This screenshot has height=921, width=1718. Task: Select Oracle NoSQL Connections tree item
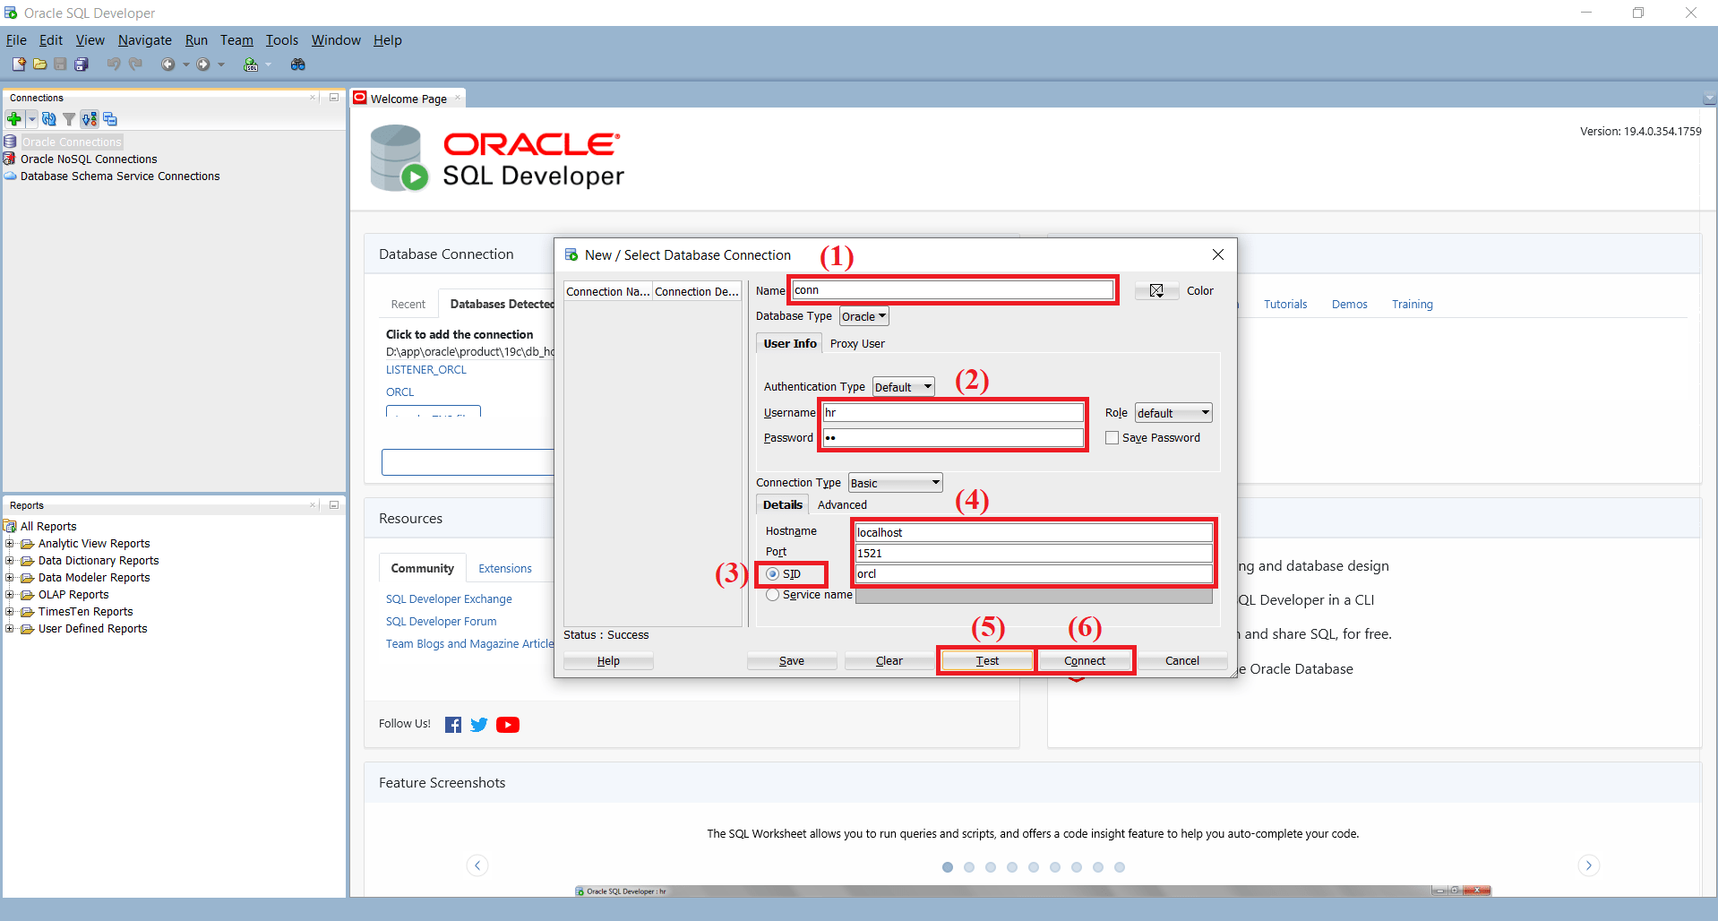(89, 159)
